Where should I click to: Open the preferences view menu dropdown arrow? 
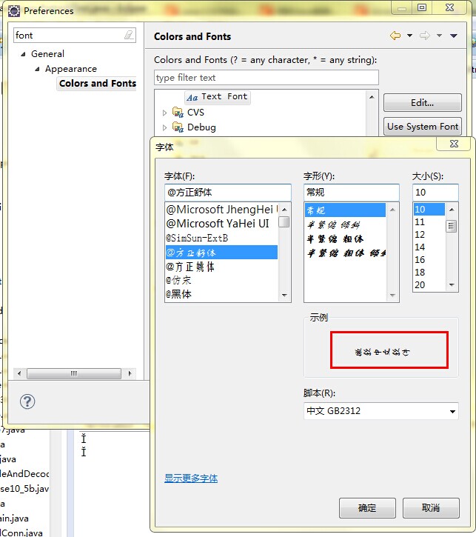[x=454, y=36]
